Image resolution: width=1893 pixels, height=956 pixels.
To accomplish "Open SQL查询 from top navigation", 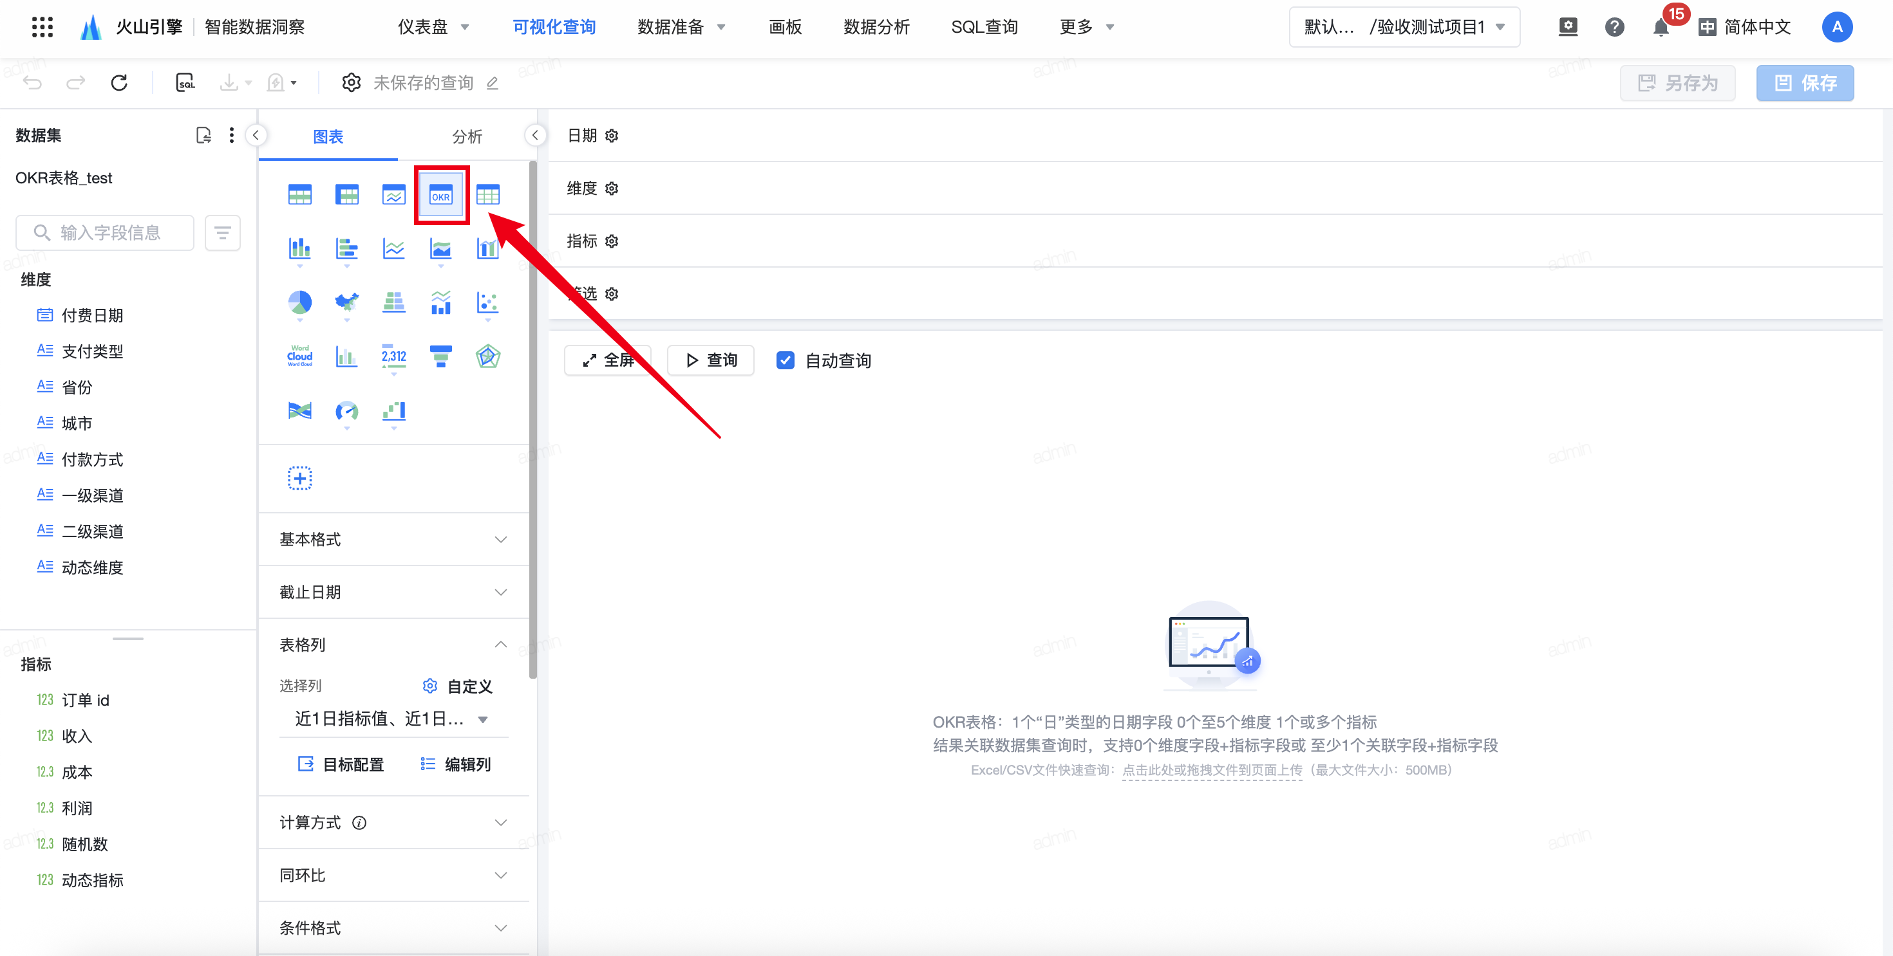I will [984, 27].
